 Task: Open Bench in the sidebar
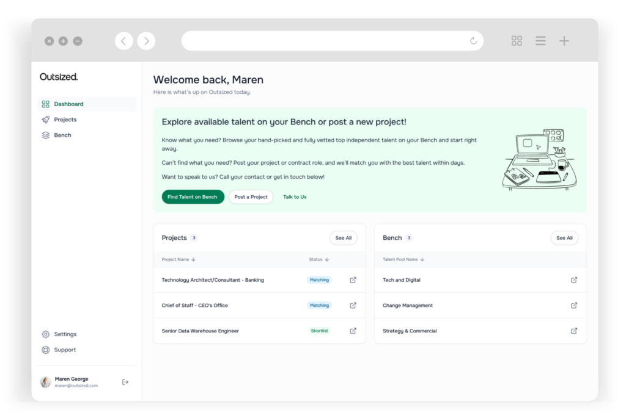click(x=62, y=135)
